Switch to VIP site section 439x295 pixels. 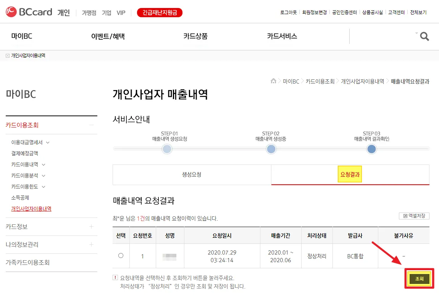point(121,13)
